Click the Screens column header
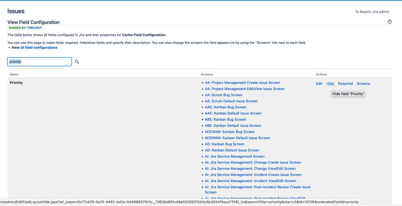 click(207, 75)
